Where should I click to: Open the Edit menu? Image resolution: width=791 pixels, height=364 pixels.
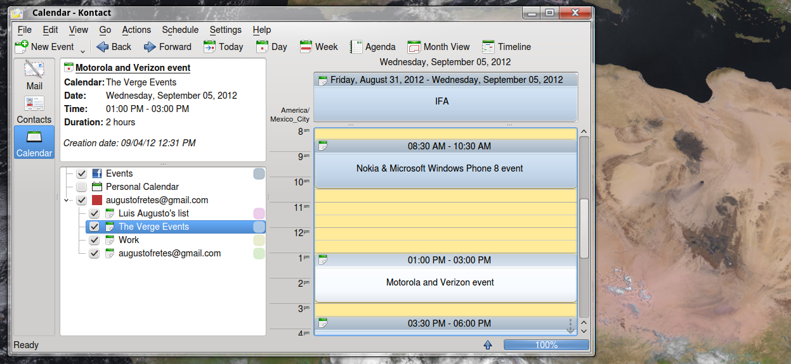[50, 30]
